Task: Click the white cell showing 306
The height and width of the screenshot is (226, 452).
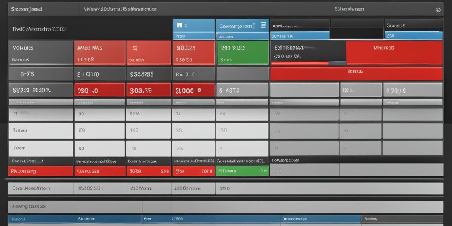Action: pyautogui.click(x=193, y=148)
